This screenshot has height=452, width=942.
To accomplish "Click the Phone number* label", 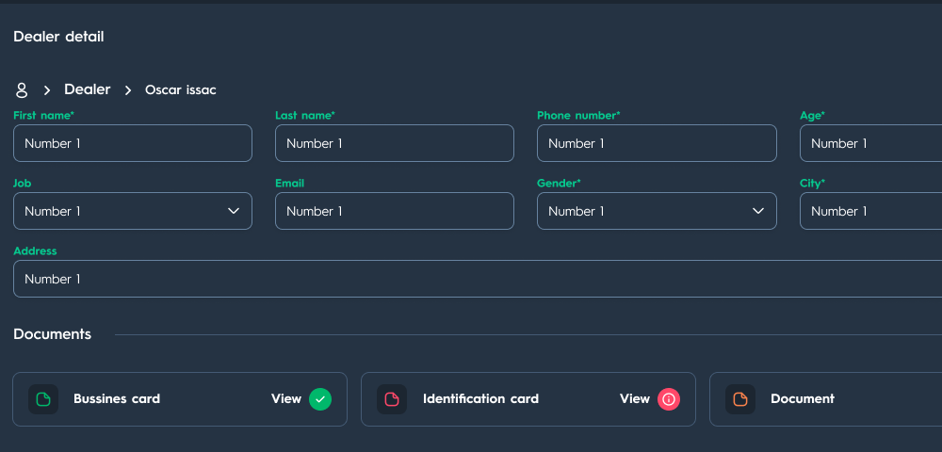I will tap(578, 115).
